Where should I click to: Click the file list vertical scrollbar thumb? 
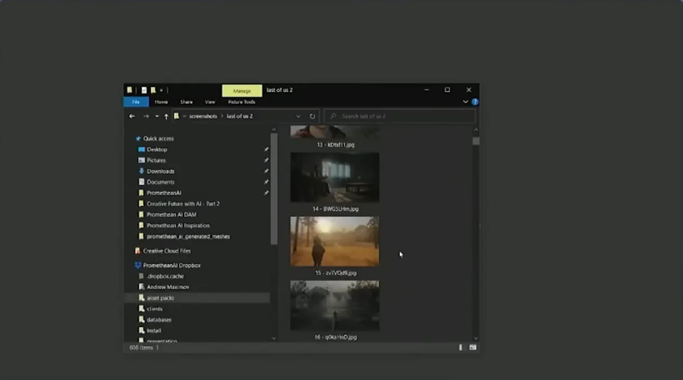[x=476, y=141]
